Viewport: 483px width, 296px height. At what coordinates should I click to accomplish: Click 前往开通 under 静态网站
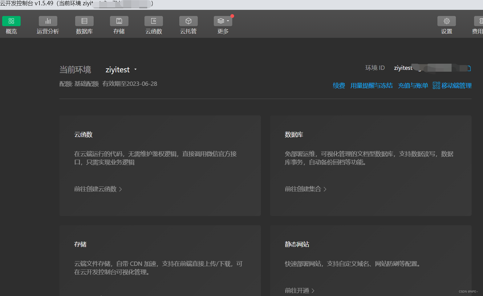point(297,290)
